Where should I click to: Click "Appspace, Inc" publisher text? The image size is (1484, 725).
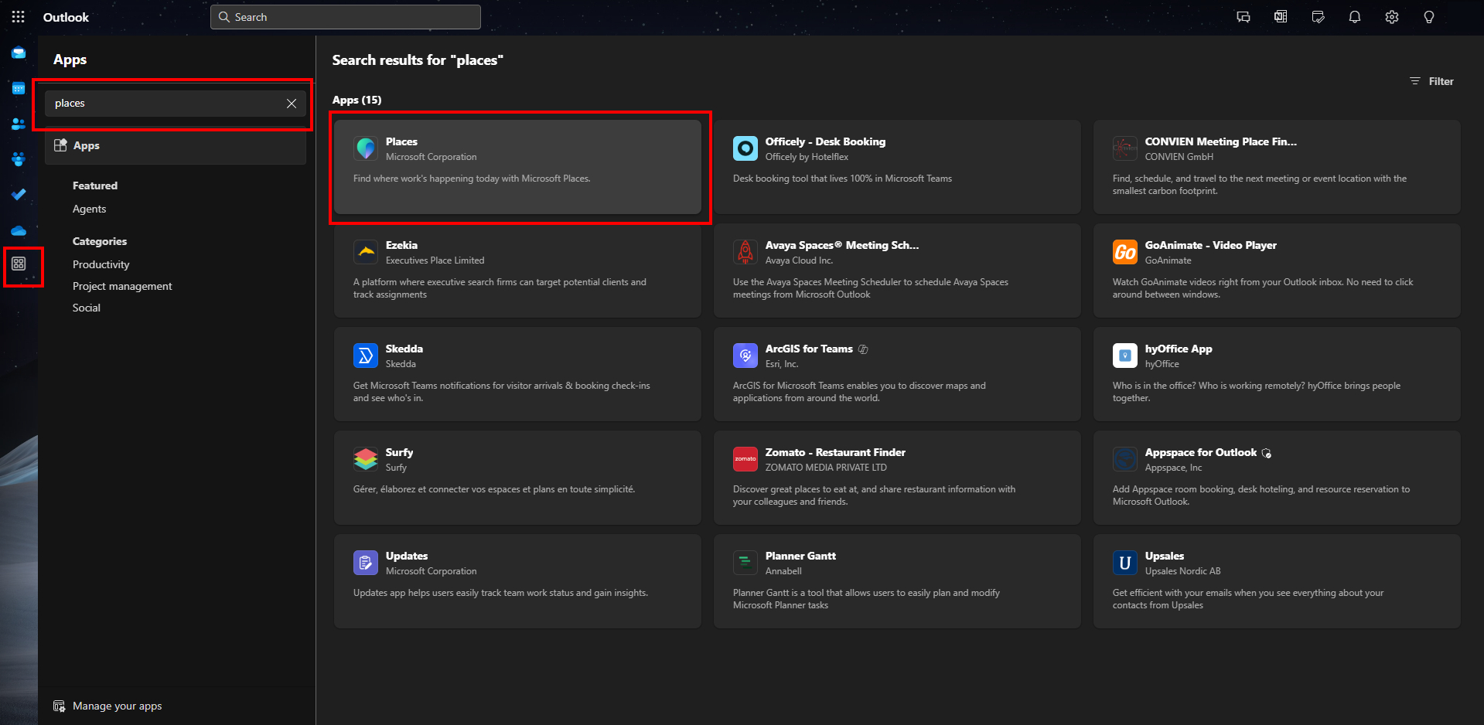(1174, 468)
